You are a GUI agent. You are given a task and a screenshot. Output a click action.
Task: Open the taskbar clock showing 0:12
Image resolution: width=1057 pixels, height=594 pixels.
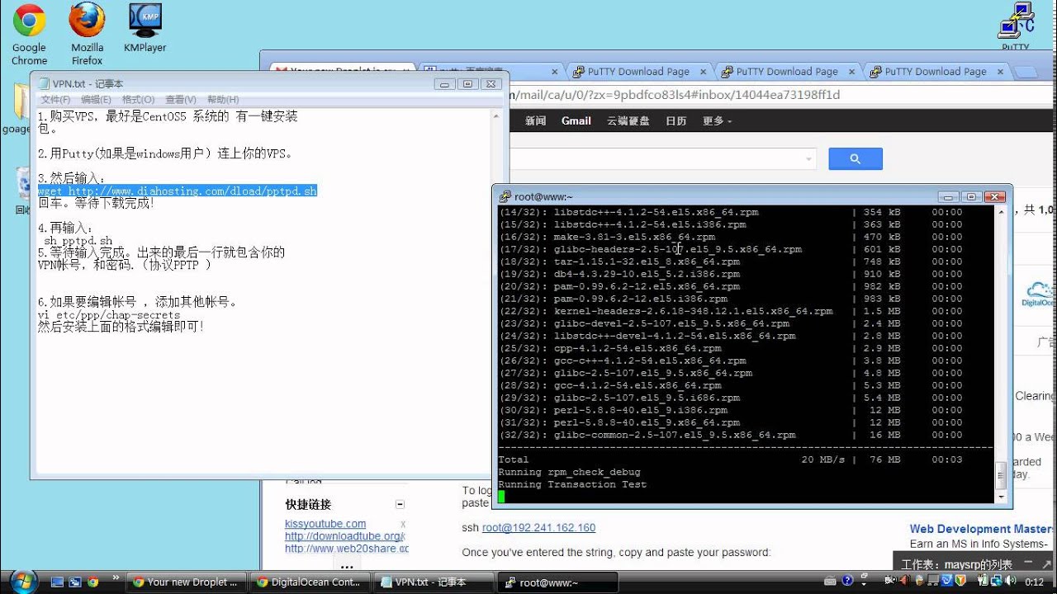1034,582
